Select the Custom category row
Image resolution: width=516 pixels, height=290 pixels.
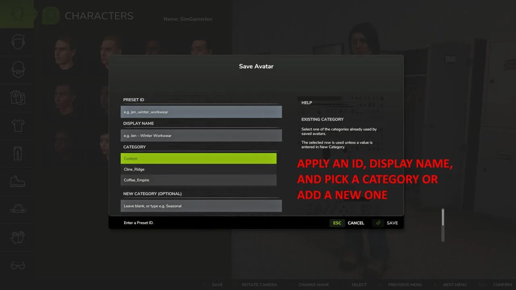tap(199, 158)
